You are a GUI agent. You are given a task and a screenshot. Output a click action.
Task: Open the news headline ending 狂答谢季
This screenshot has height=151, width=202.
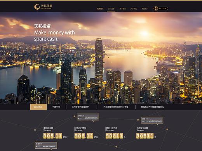80,107
